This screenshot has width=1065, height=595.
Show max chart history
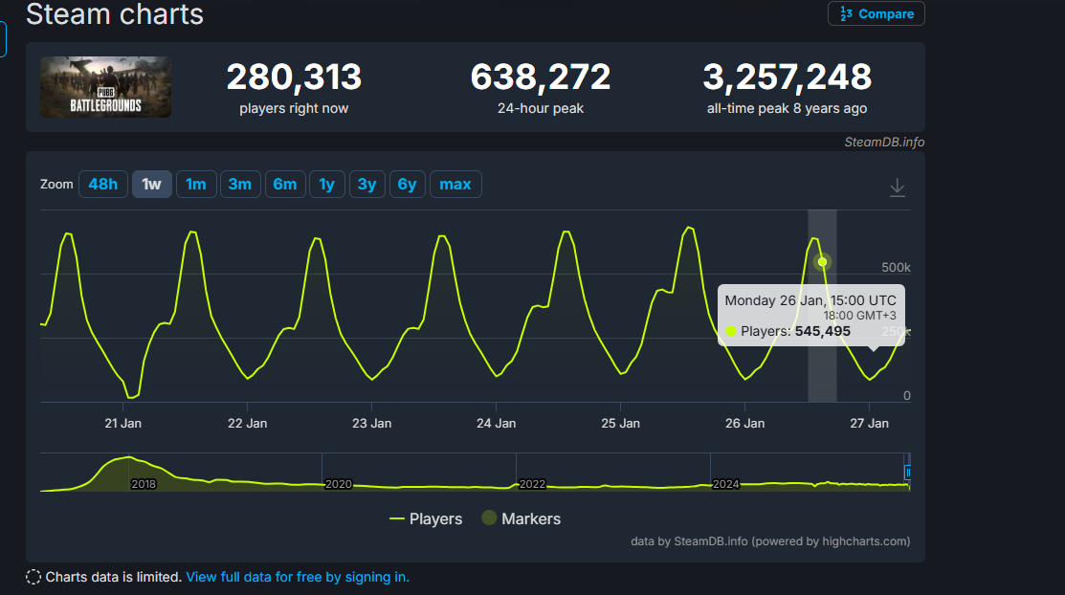[455, 184]
